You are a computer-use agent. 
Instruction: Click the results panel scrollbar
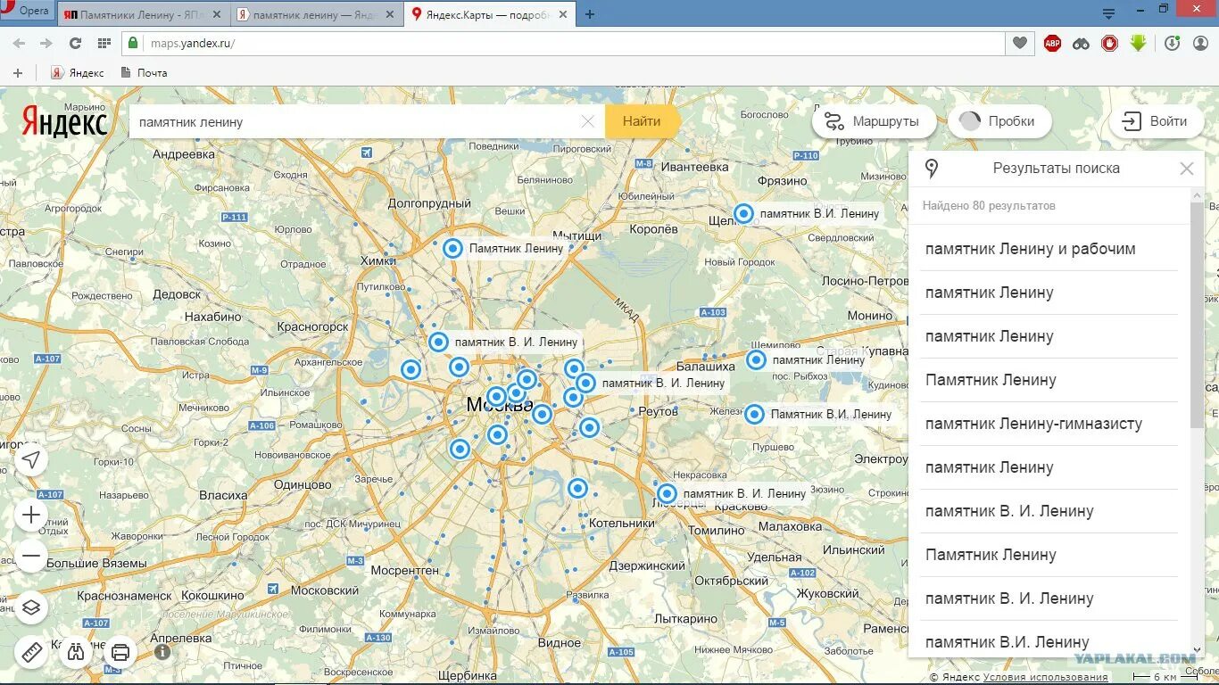1198,317
